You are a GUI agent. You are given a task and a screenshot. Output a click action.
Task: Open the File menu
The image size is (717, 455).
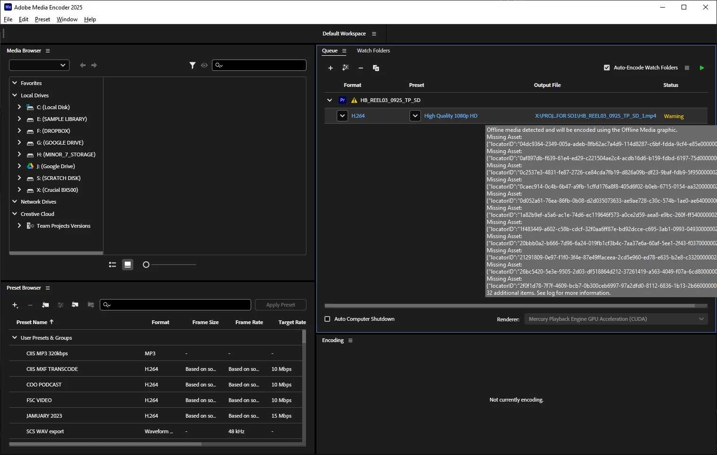click(x=8, y=19)
